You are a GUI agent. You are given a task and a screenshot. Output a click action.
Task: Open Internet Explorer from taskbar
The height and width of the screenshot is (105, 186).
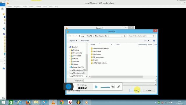(19, 102)
